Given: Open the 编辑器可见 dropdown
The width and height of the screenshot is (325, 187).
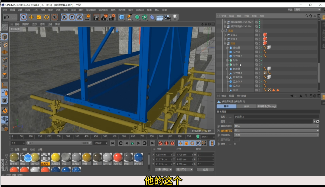Looking at the screenshot, I should pyautogui.click(x=276, y=126).
